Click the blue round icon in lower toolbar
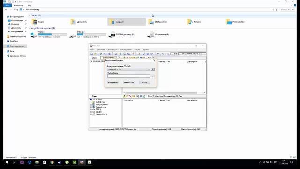300x169 pixels. 141,96
